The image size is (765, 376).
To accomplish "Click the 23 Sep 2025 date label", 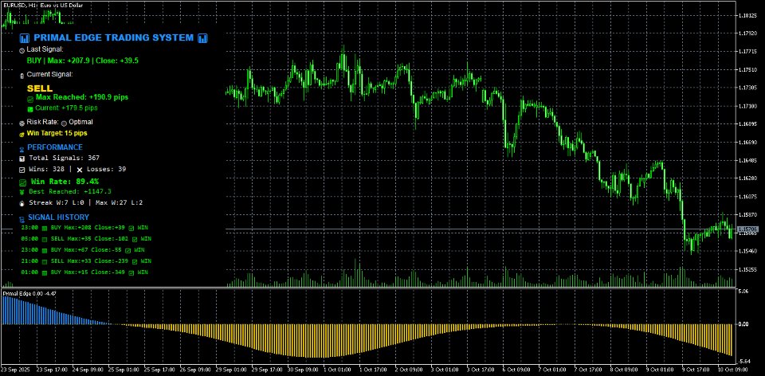I will pos(15,370).
